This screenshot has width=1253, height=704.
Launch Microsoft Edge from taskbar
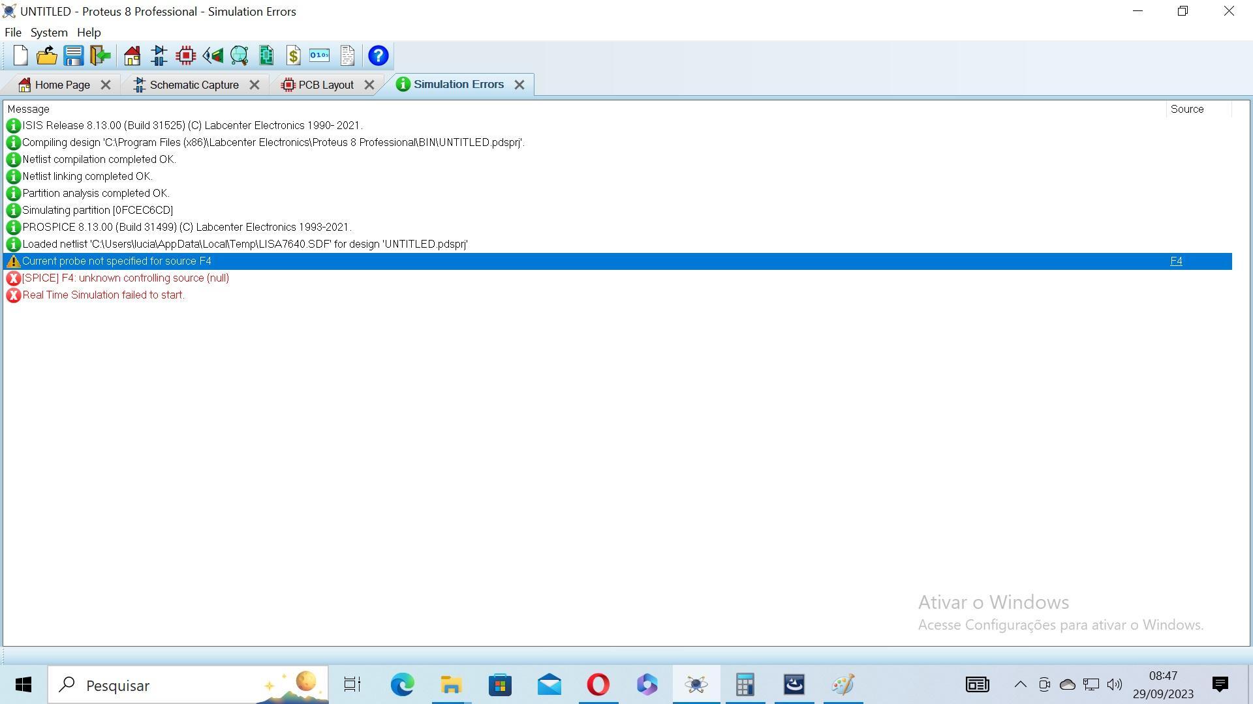point(402,684)
